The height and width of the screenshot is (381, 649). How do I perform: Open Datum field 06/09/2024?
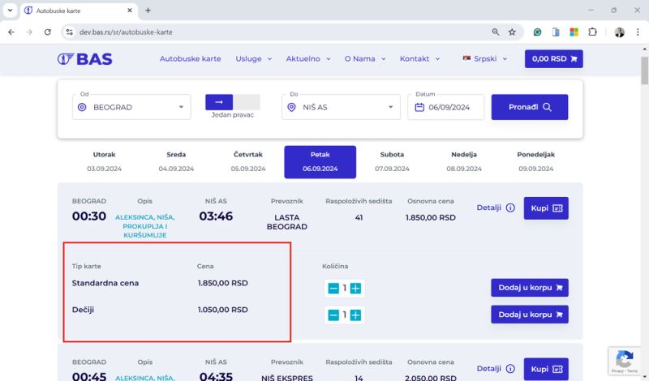[445, 107]
